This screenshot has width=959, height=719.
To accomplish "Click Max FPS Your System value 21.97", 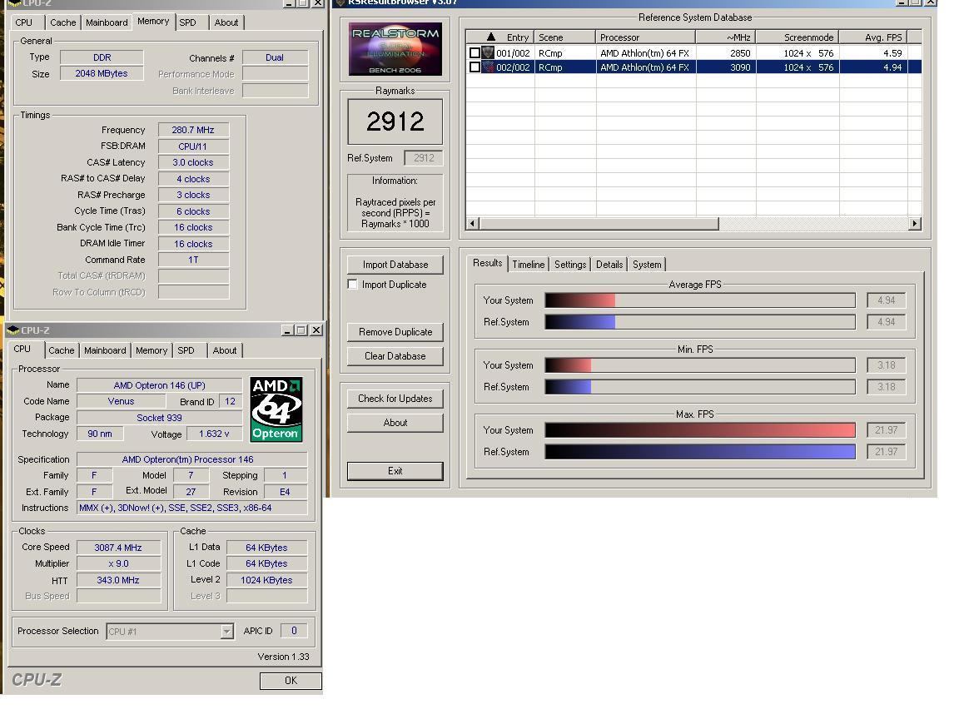I will (x=886, y=429).
